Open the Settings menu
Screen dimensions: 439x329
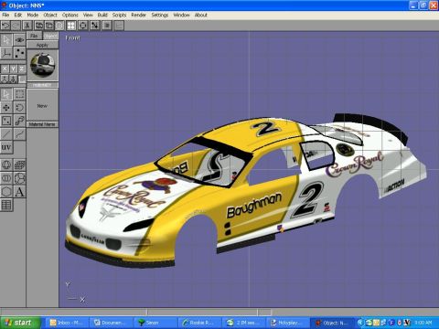pos(160,15)
